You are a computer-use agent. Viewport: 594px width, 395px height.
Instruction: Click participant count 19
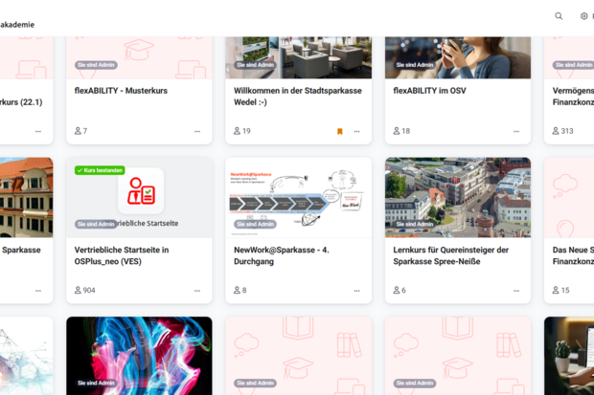tap(246, 131)
